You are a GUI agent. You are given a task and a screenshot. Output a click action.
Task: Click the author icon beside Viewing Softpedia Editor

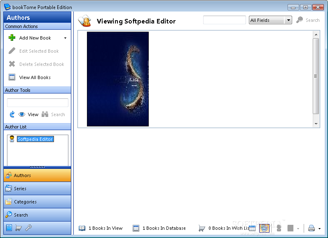tap(85, 21)
